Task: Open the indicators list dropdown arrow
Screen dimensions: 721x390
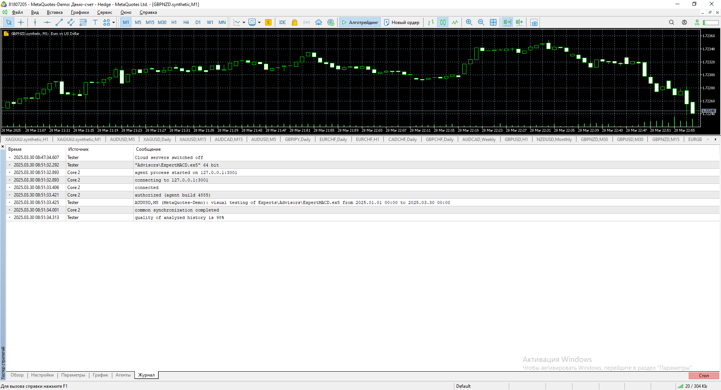Action: point(244,22)
